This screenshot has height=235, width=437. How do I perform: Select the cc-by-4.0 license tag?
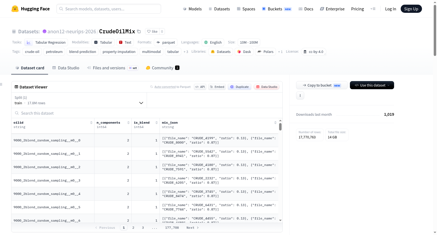coord(314,52)
